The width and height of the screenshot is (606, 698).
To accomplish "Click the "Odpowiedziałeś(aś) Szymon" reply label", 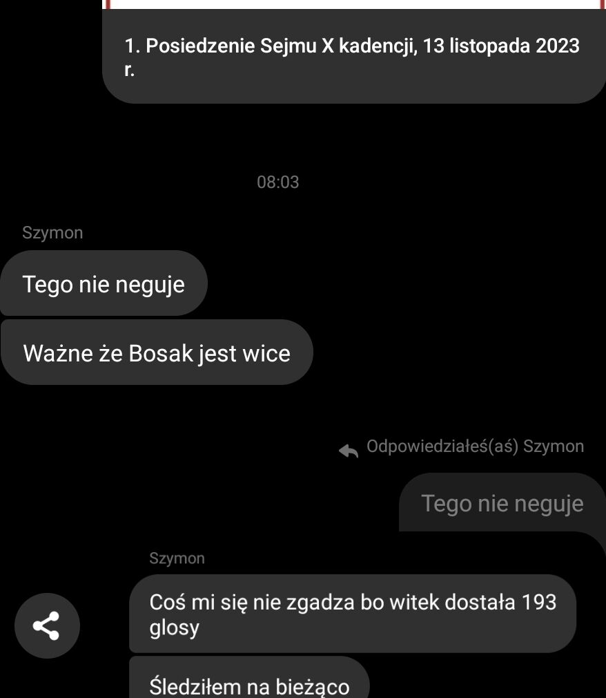I will pyautogui.click(x=475, y=446).
